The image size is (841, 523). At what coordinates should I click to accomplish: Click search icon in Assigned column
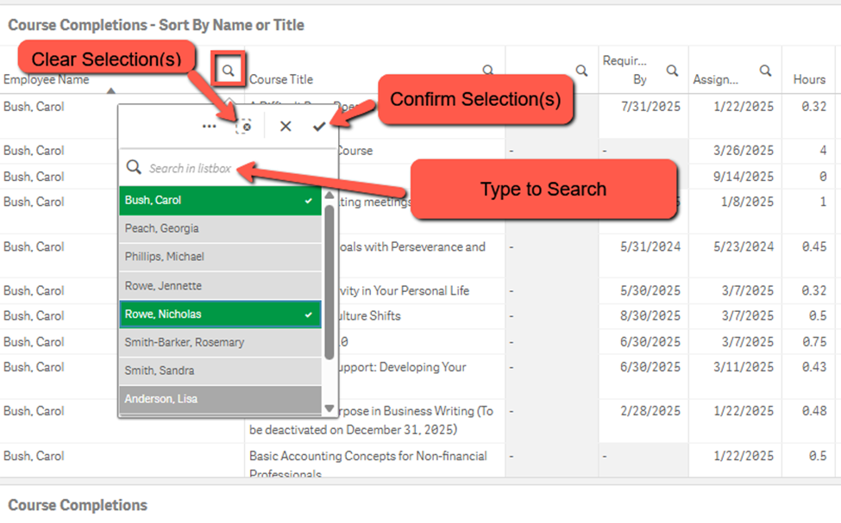[765, 71]
